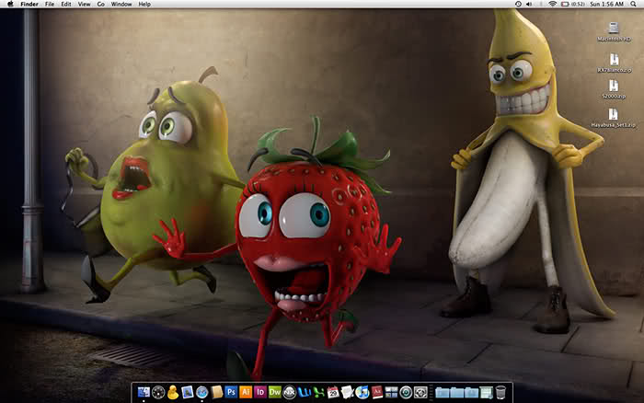Open Spotlight search magnifier

[x=634, y=4]
